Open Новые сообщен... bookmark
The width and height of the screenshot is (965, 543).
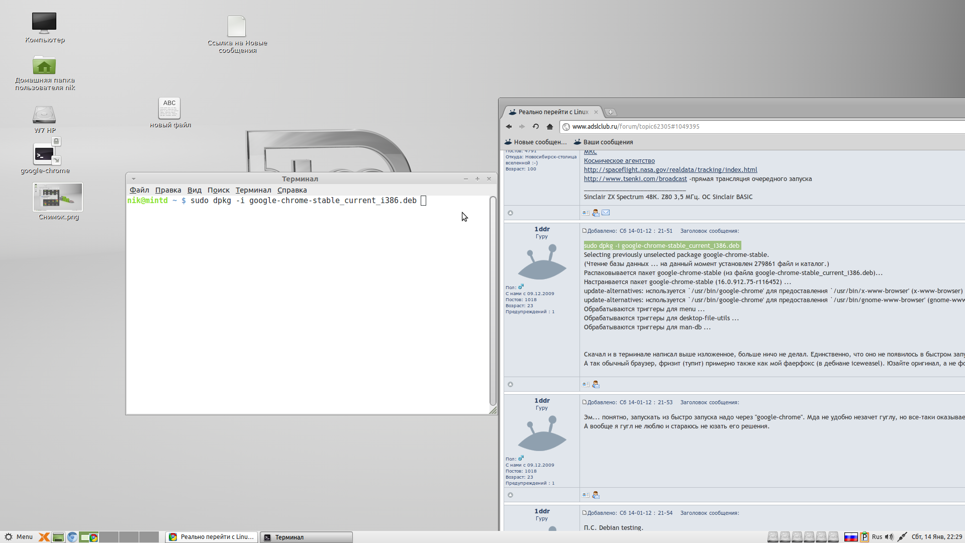(x=536, y=142)
